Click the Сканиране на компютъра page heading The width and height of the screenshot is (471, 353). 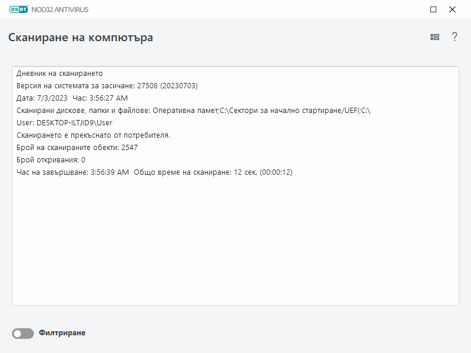click(x=81, y=38)
